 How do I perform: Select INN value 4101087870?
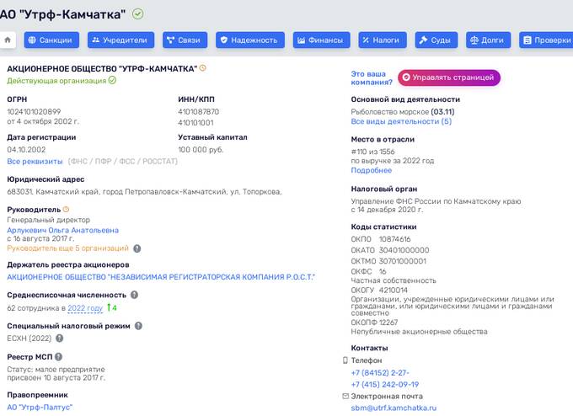tap(198, 112)
